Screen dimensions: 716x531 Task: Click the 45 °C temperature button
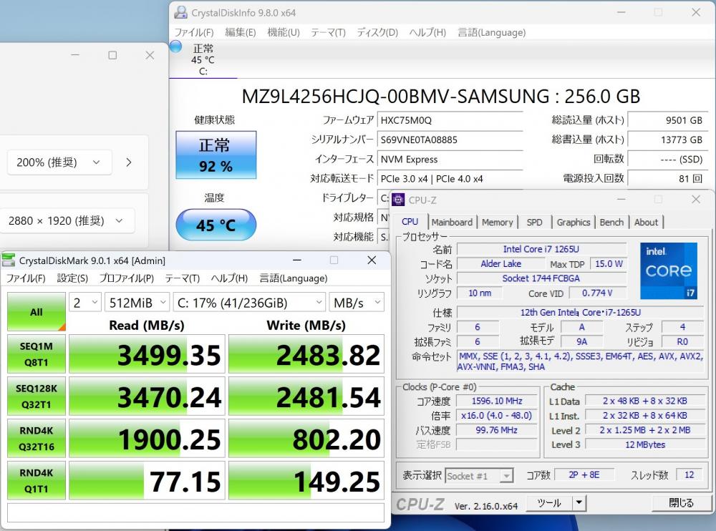pos(216,225)
